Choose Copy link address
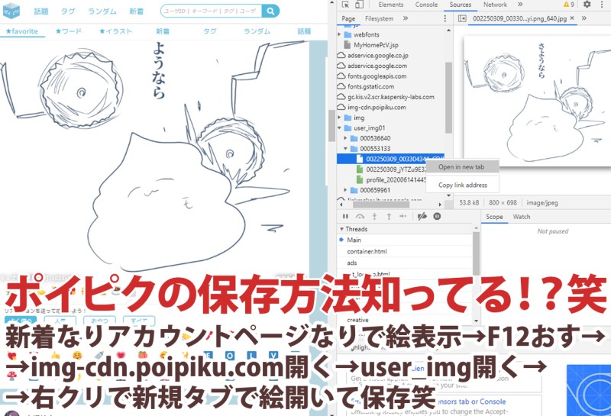Screen dimensions: 611x416 [462, 185]
